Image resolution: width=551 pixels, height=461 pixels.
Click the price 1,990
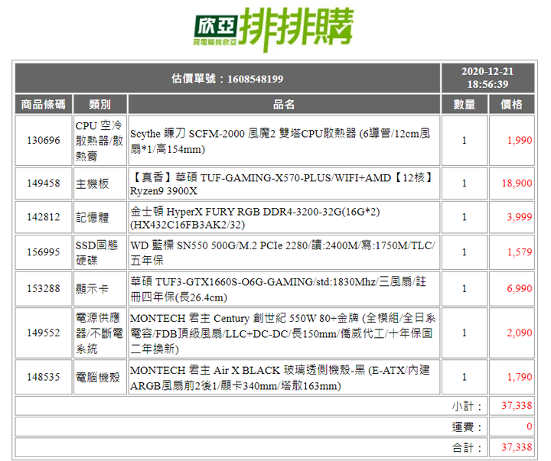520,141
